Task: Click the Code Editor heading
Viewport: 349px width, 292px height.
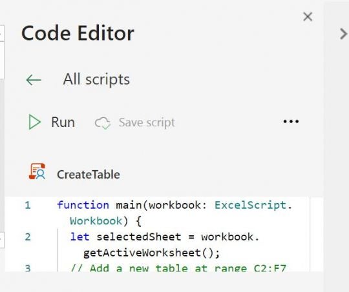Action: pos(78,34)
